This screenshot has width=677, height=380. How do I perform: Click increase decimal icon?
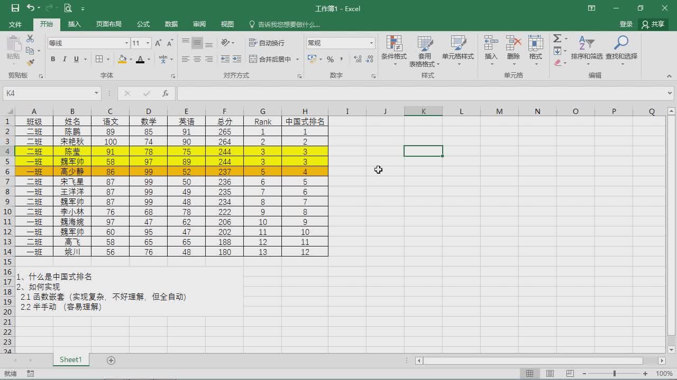tap(357, 59)
